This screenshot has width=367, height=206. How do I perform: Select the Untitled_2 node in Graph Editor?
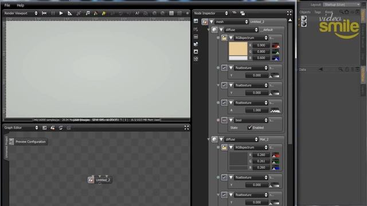100,180
